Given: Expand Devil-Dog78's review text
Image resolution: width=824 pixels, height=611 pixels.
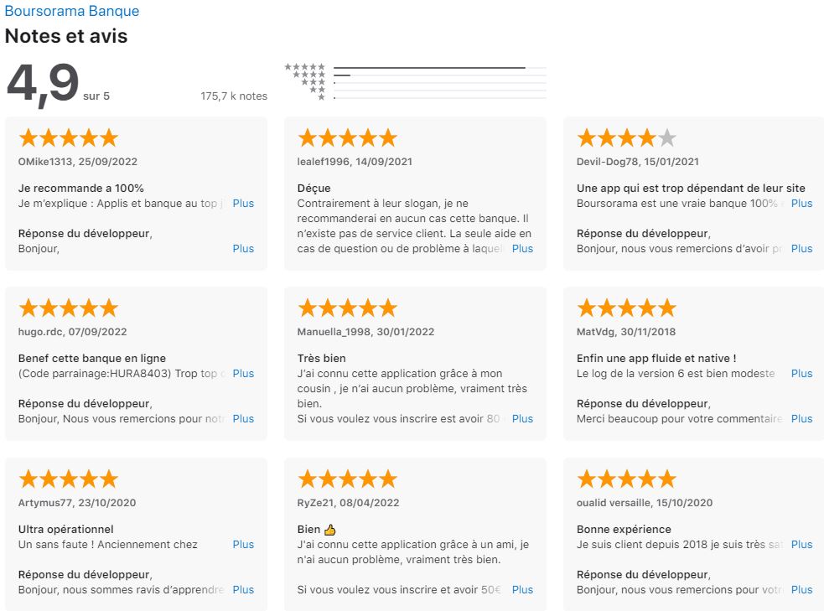Looking at the screenshot, I should pos(801,204).
